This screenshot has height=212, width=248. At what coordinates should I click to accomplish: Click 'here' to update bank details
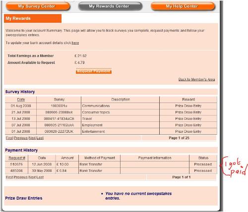[75, 43]
